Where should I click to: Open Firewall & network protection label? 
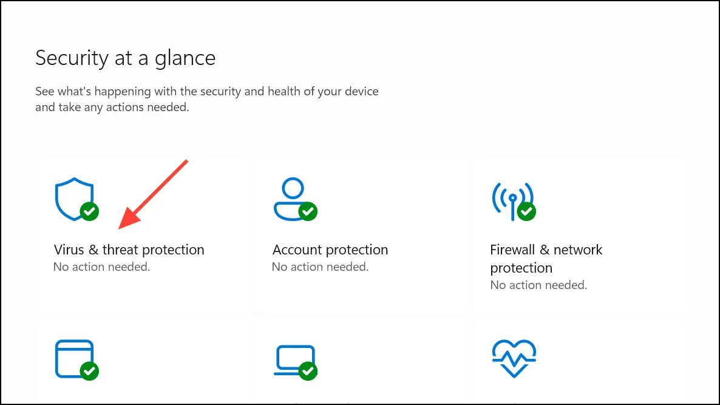point(546,259)
